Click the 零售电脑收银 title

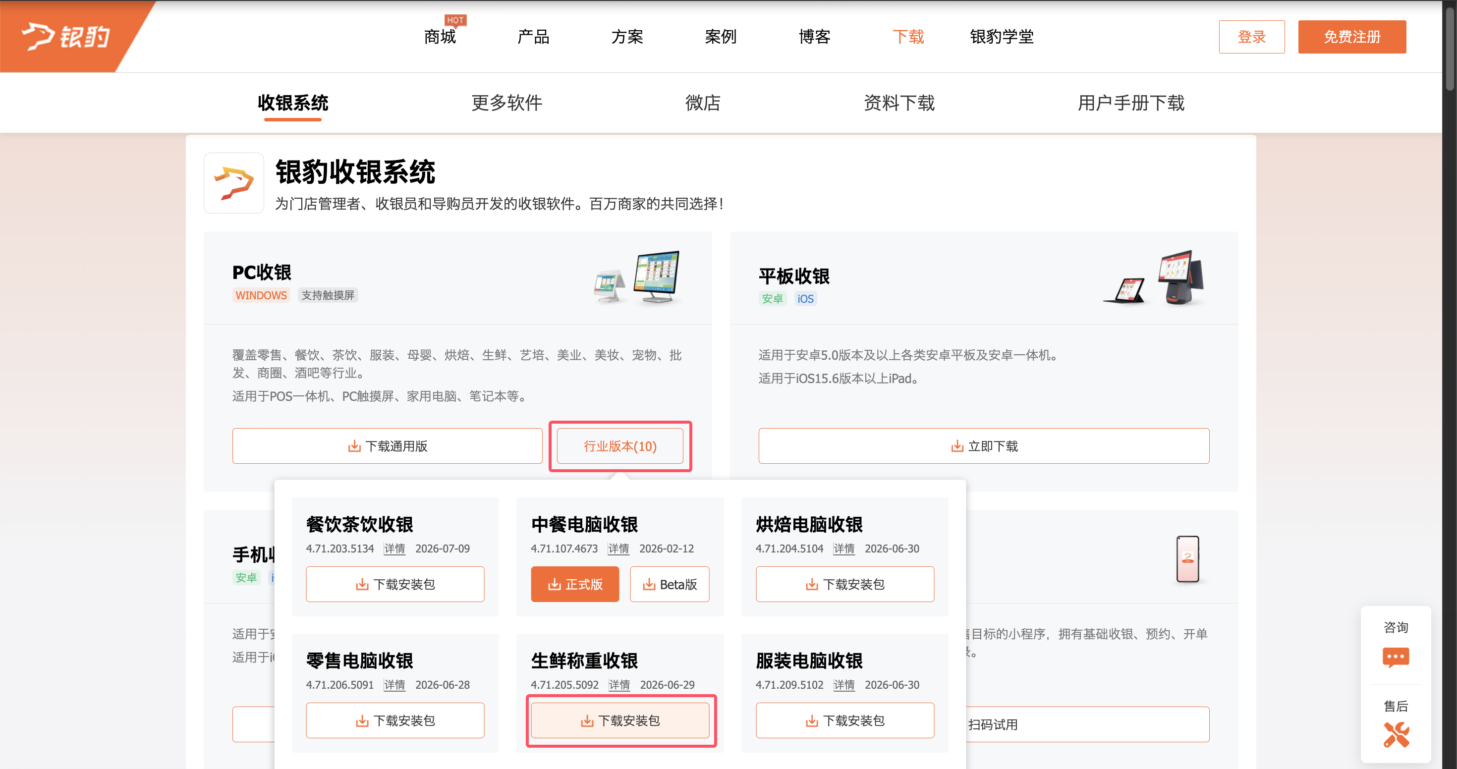pos(359,660)
